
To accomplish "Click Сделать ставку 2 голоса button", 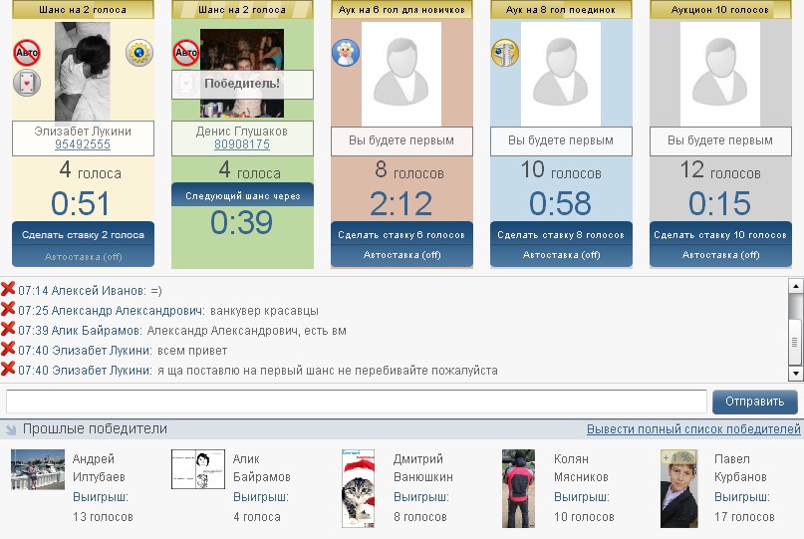I will 83,235.
